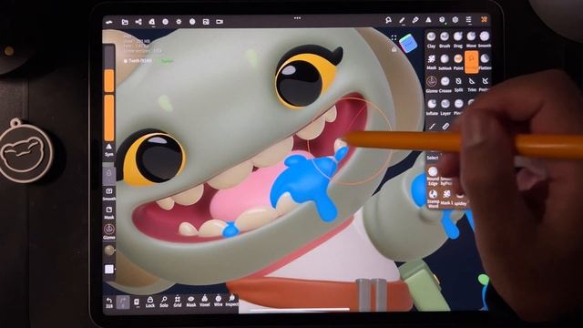Select the Mask tool in tools panel

pyautogui.click(x=431, y=62)
